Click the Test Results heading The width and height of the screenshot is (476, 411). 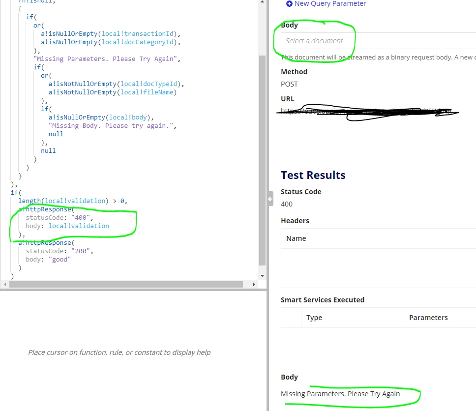click(x=313, y=175)
